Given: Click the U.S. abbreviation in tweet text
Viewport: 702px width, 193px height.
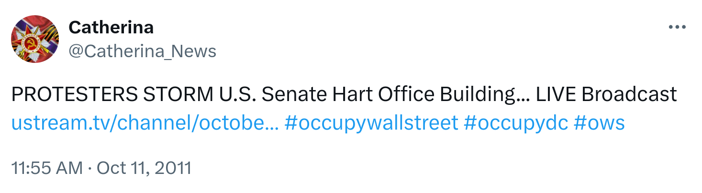Looking at the screenshot, I should pyautogui.click(x=236, y=95).
